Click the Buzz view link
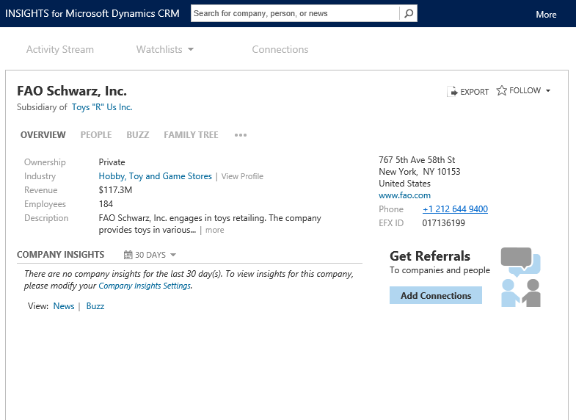The height and width of the screenshot is (420, 576). coord(95,306)
